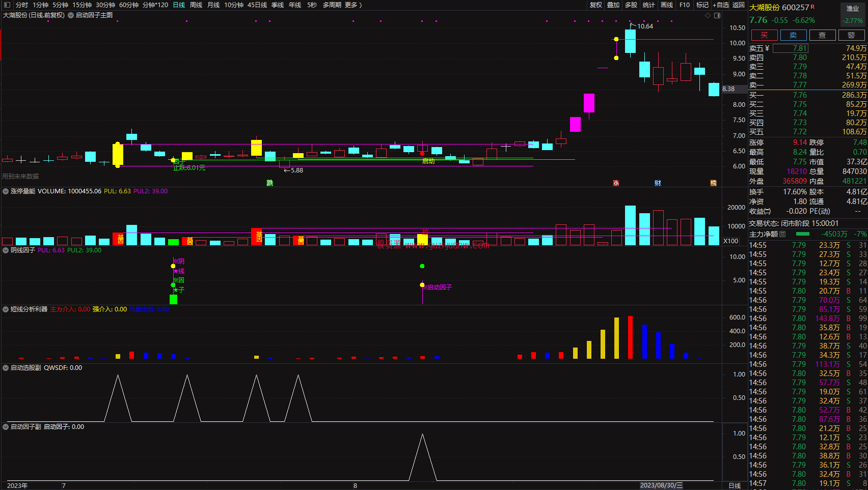Switch to the 周线 weekly period tab
The height and width of the screenshot is (490, 868).
(196, 5)
